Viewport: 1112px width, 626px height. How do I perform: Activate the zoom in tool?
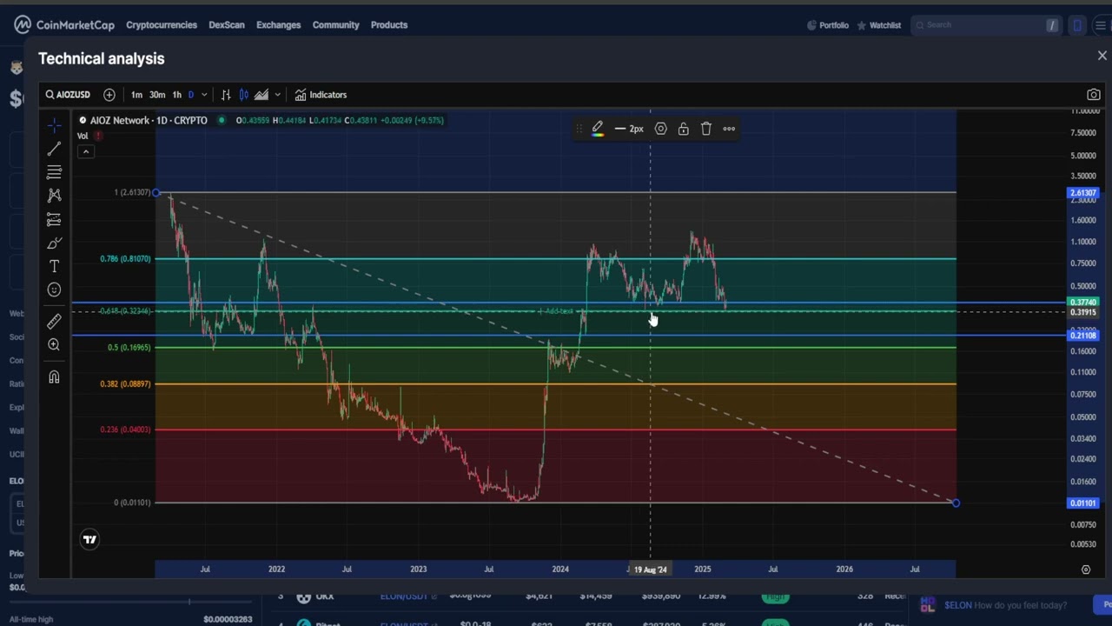tap(54, 345)
